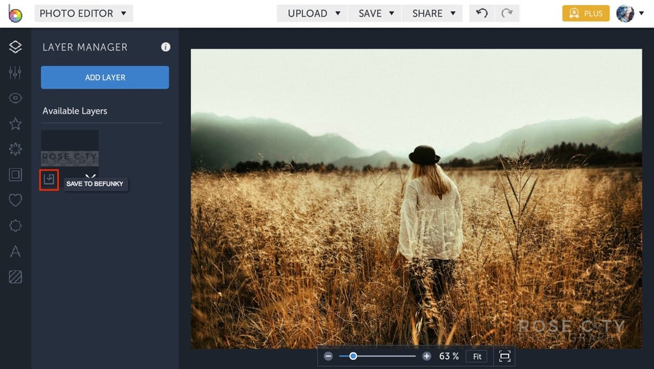Click the Add Layer button

(105, 77)
